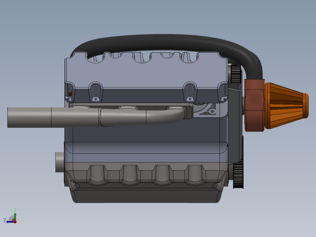The width and height of the screenshot is (316, 237).
Task: Select the orange cone air filter
Action: (286, 106)
